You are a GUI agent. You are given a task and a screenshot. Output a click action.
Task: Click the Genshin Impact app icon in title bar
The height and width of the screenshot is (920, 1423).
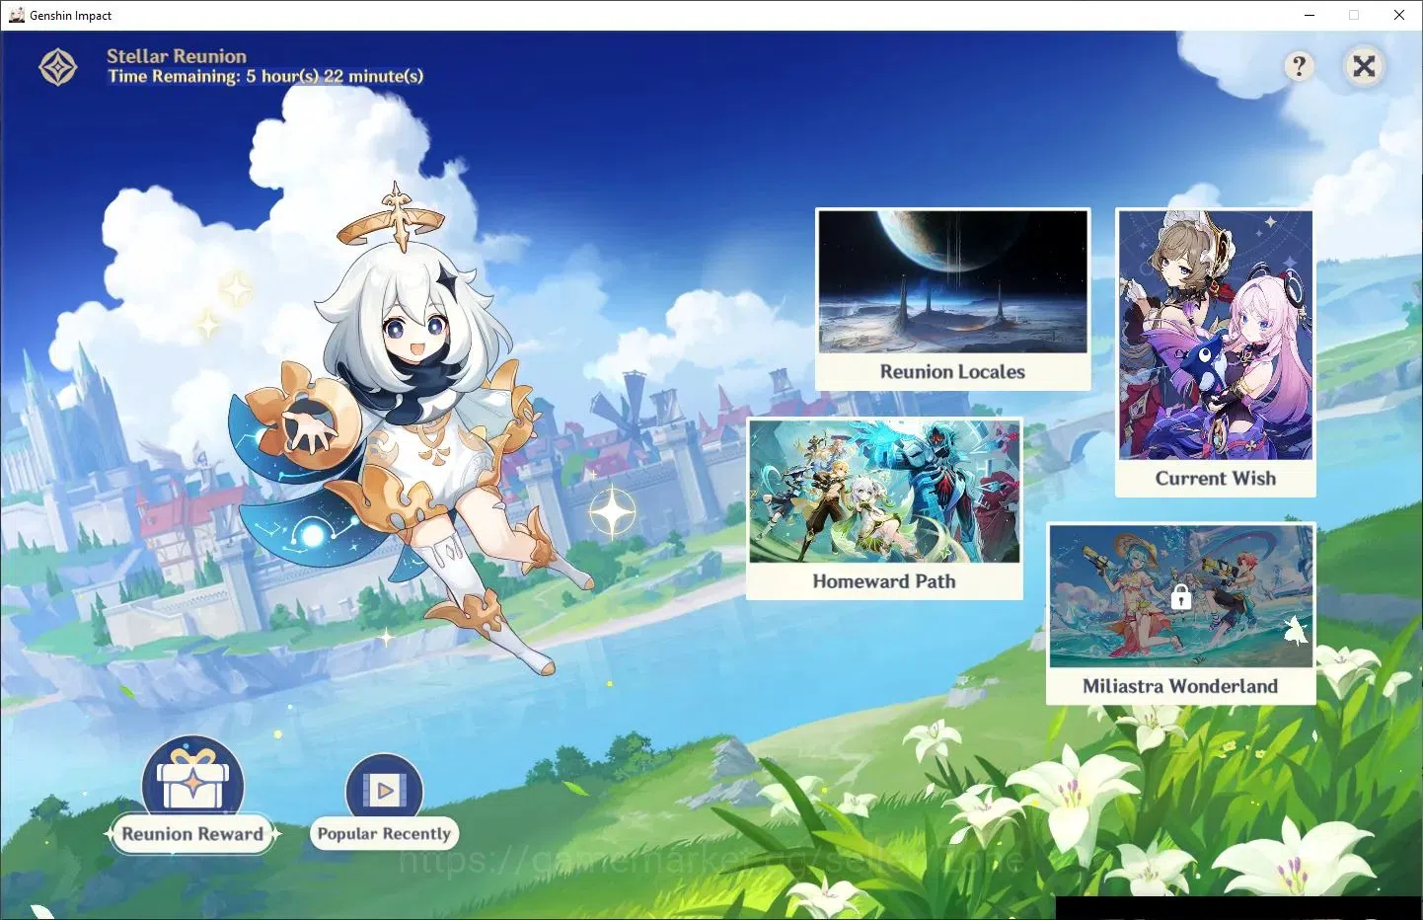[16, 15]
